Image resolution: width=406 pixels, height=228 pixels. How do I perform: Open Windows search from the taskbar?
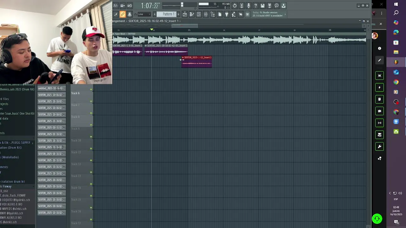point(396,13)
